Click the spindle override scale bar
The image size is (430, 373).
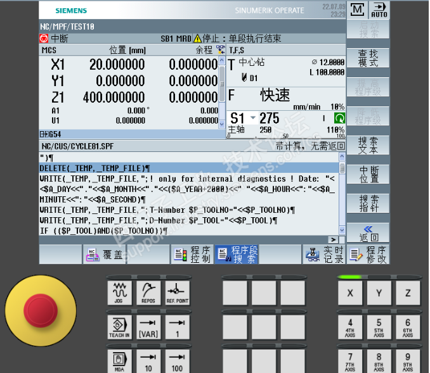pyautogui.click(x=286, y=136)
